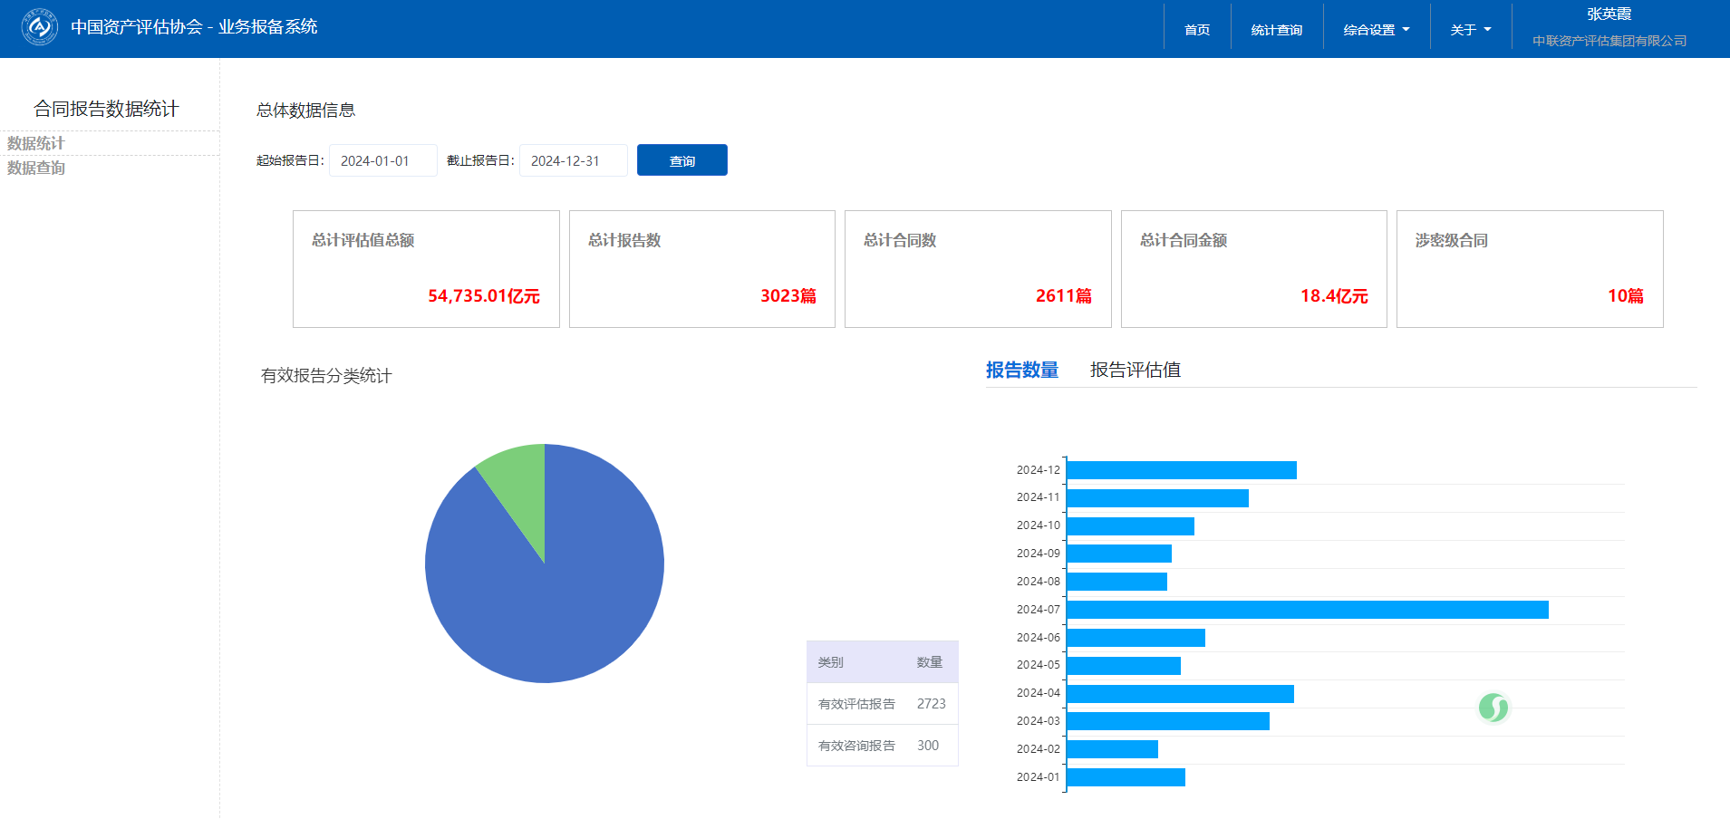Image resolution: width=1730 pixels, height=819 pixels.
Task: Click the 起始报告日 start date field
Action: [382, 160]
